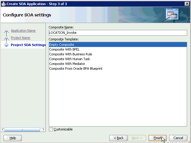Click left arrow of steps pane scrollbar
Viewport: 191px width, 143px height.
[3, 129]
